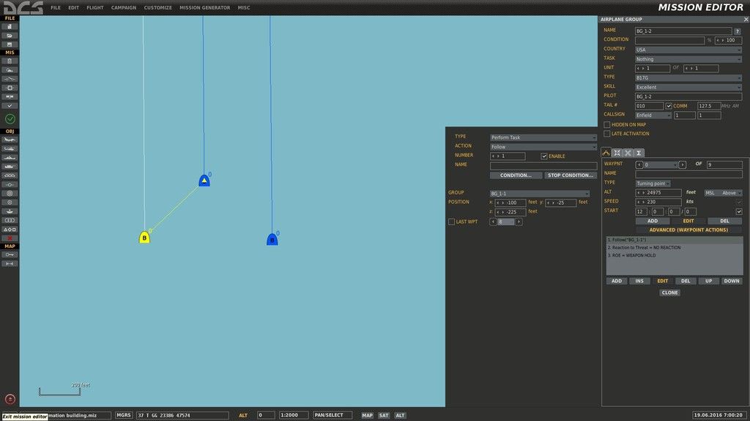
Task: Open the Campaign menu
Action: tap(123, 8)
